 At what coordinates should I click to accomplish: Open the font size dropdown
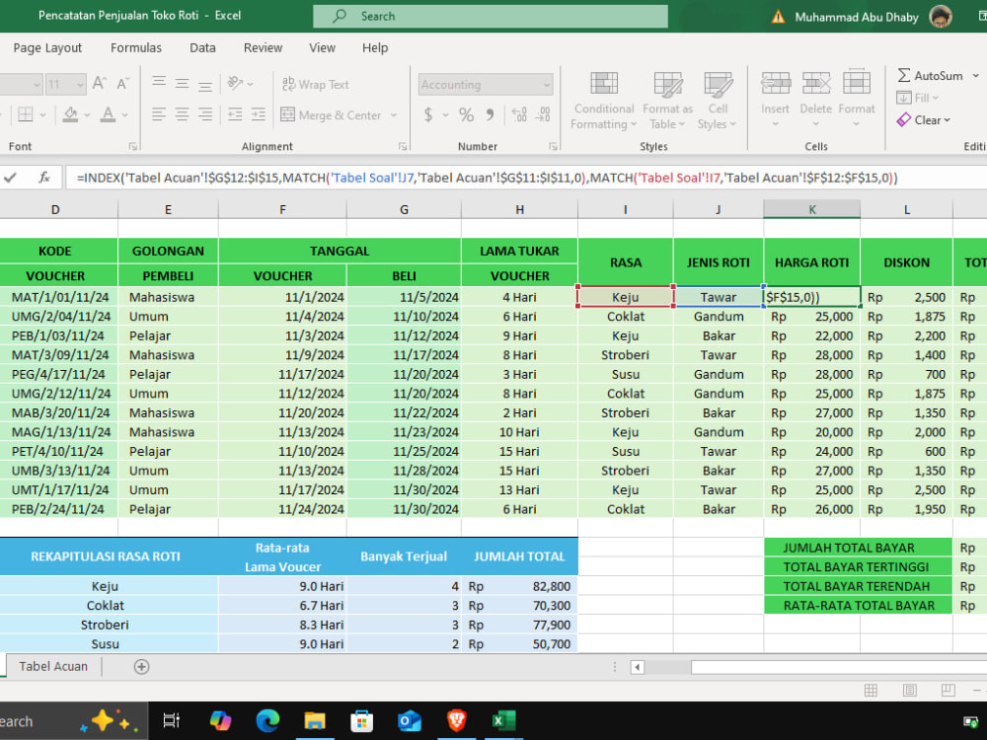click(80, 84)
